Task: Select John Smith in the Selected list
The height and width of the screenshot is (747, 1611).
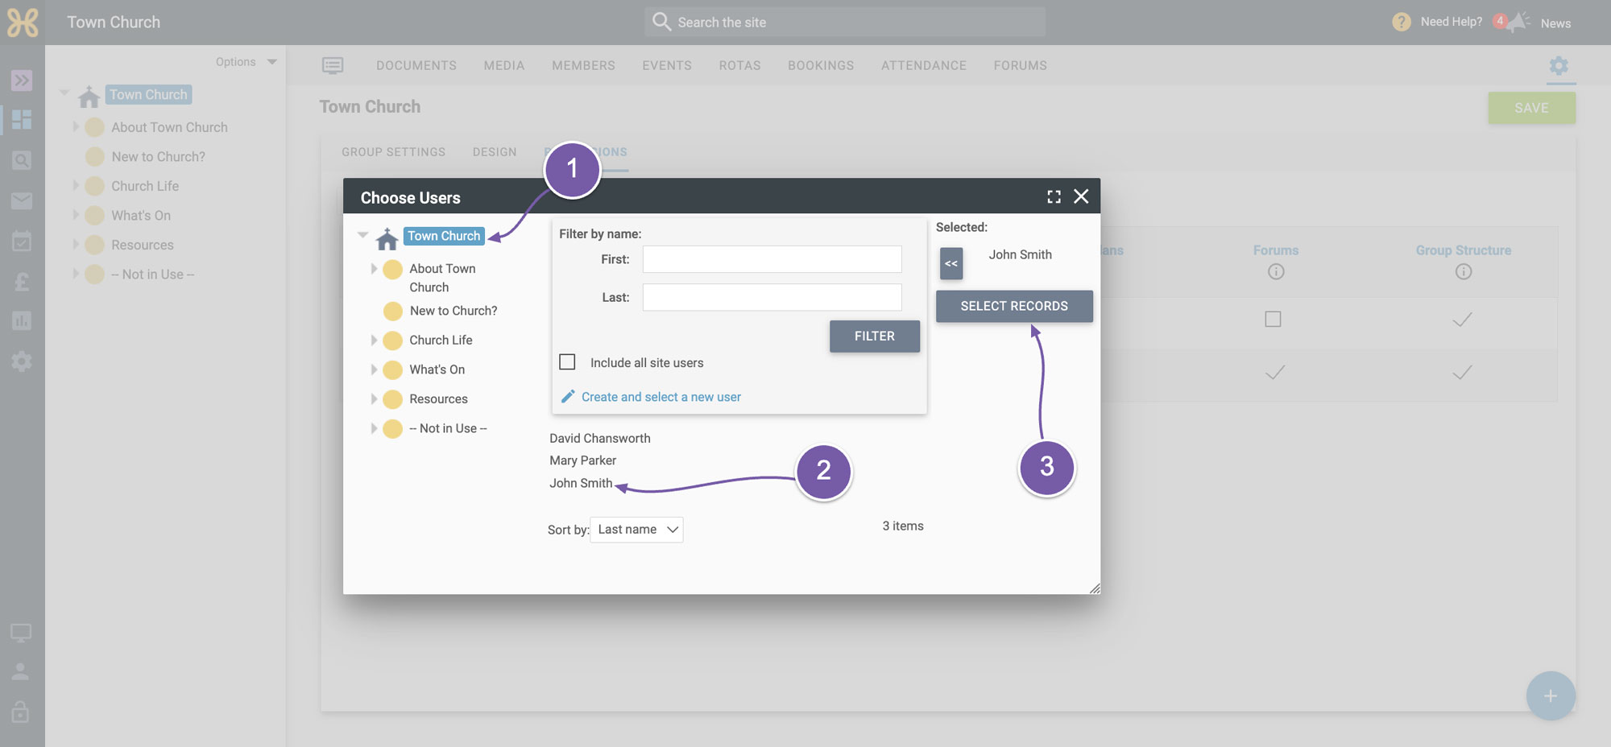Action: [x=1020, y=254]
